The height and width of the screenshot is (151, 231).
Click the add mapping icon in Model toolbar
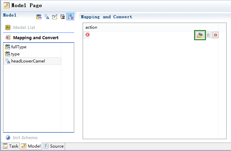[39, 17]
